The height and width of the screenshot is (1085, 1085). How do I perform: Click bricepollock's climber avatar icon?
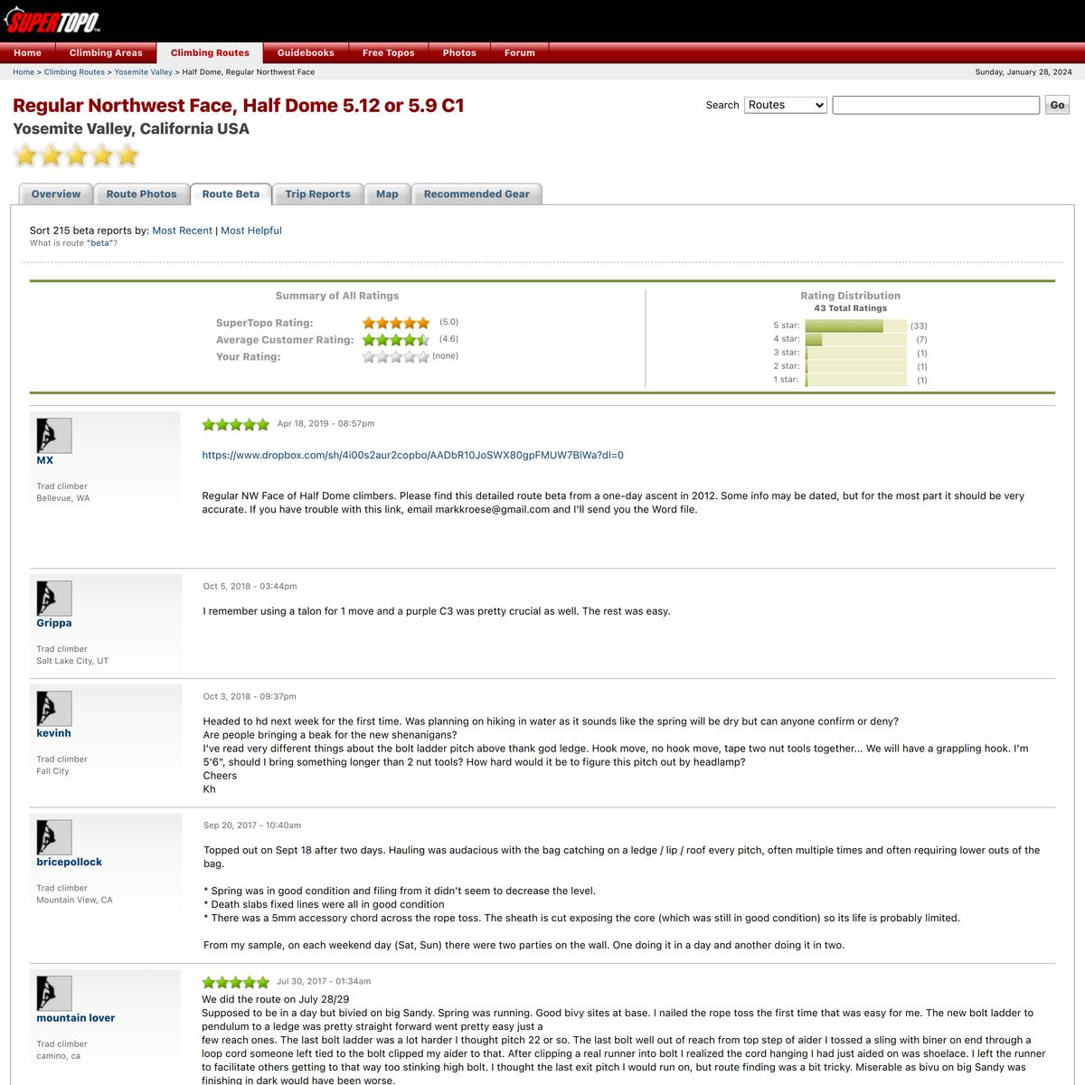click(x=53, y=837)
